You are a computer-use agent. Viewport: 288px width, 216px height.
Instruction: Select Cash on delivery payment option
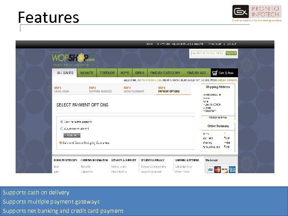coord(62,122)
